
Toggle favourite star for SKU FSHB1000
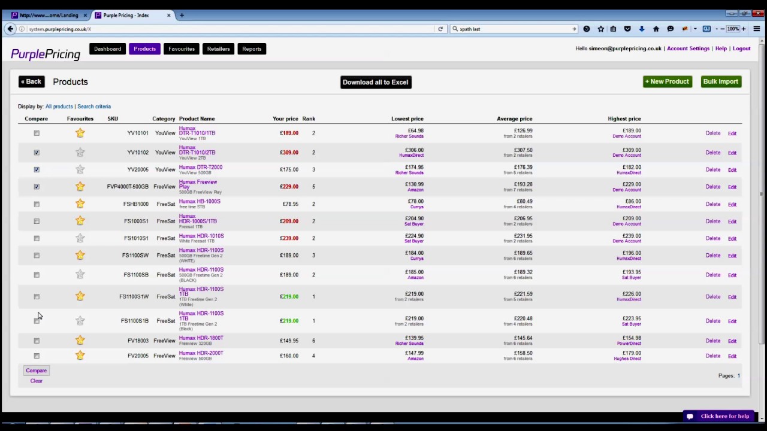[x=80, y=204]
